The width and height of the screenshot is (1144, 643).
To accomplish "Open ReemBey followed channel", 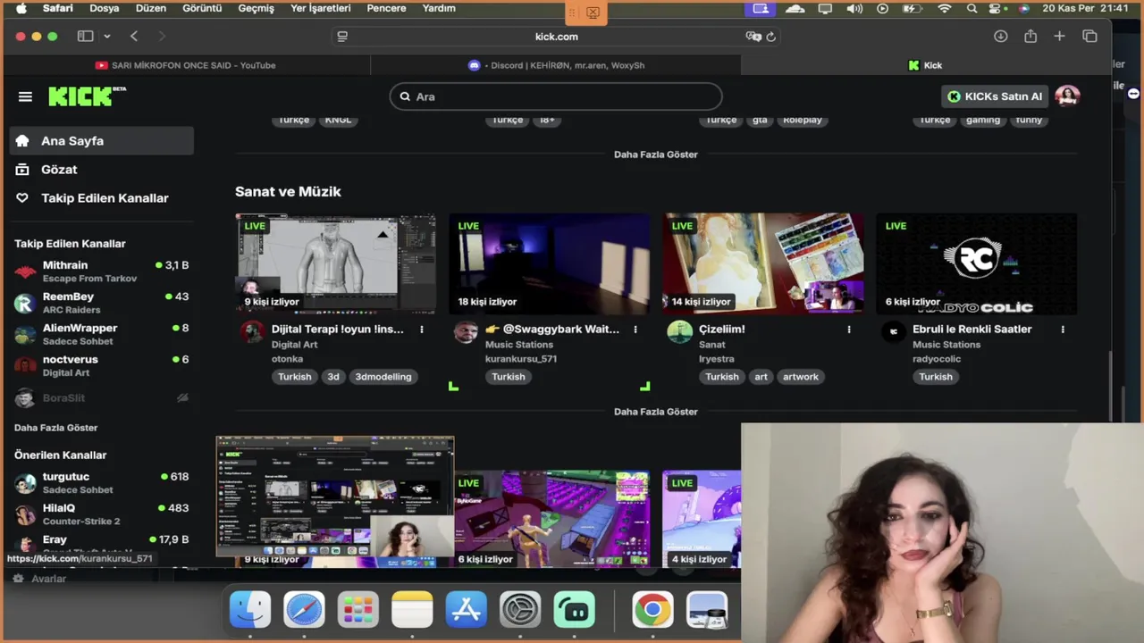I will 102,303.
